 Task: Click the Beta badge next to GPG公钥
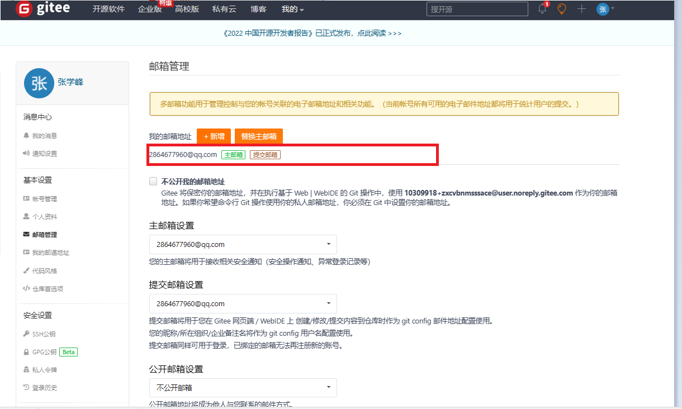pos(68,352)
